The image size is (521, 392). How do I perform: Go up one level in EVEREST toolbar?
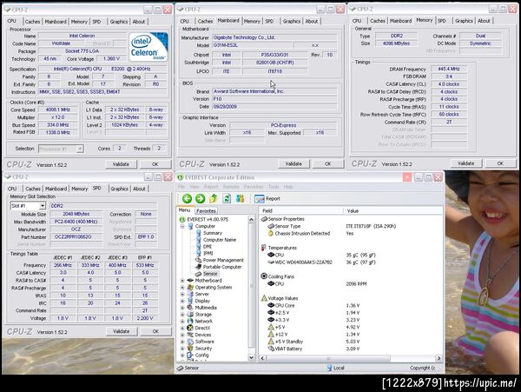pyautogui.click(x=214, y=199)
